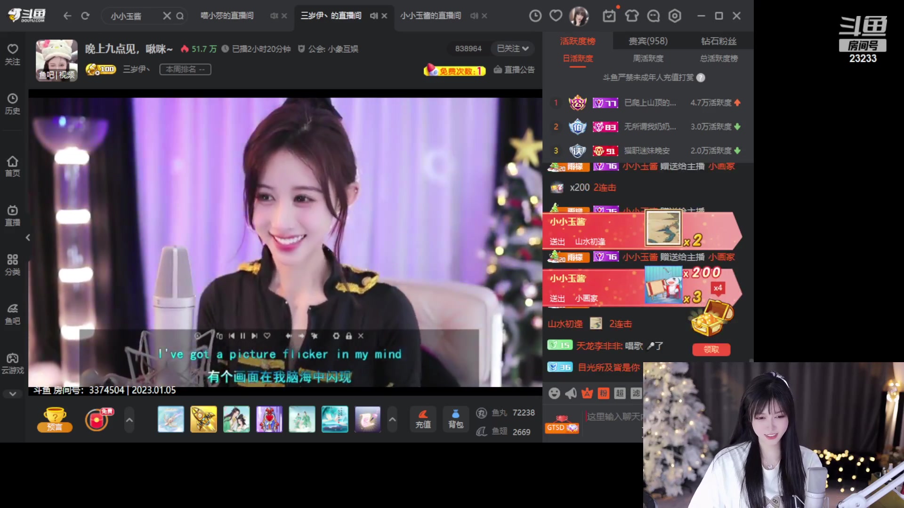Open the wardrobe shirt icon at the top bar
The width and height of the screenshot is (904, 508).
[x=631, y=16]
